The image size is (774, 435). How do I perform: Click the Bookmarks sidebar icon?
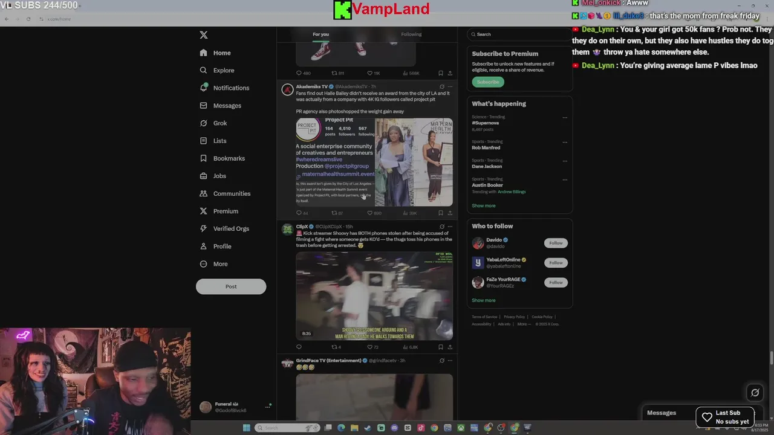tap(203, 158)
